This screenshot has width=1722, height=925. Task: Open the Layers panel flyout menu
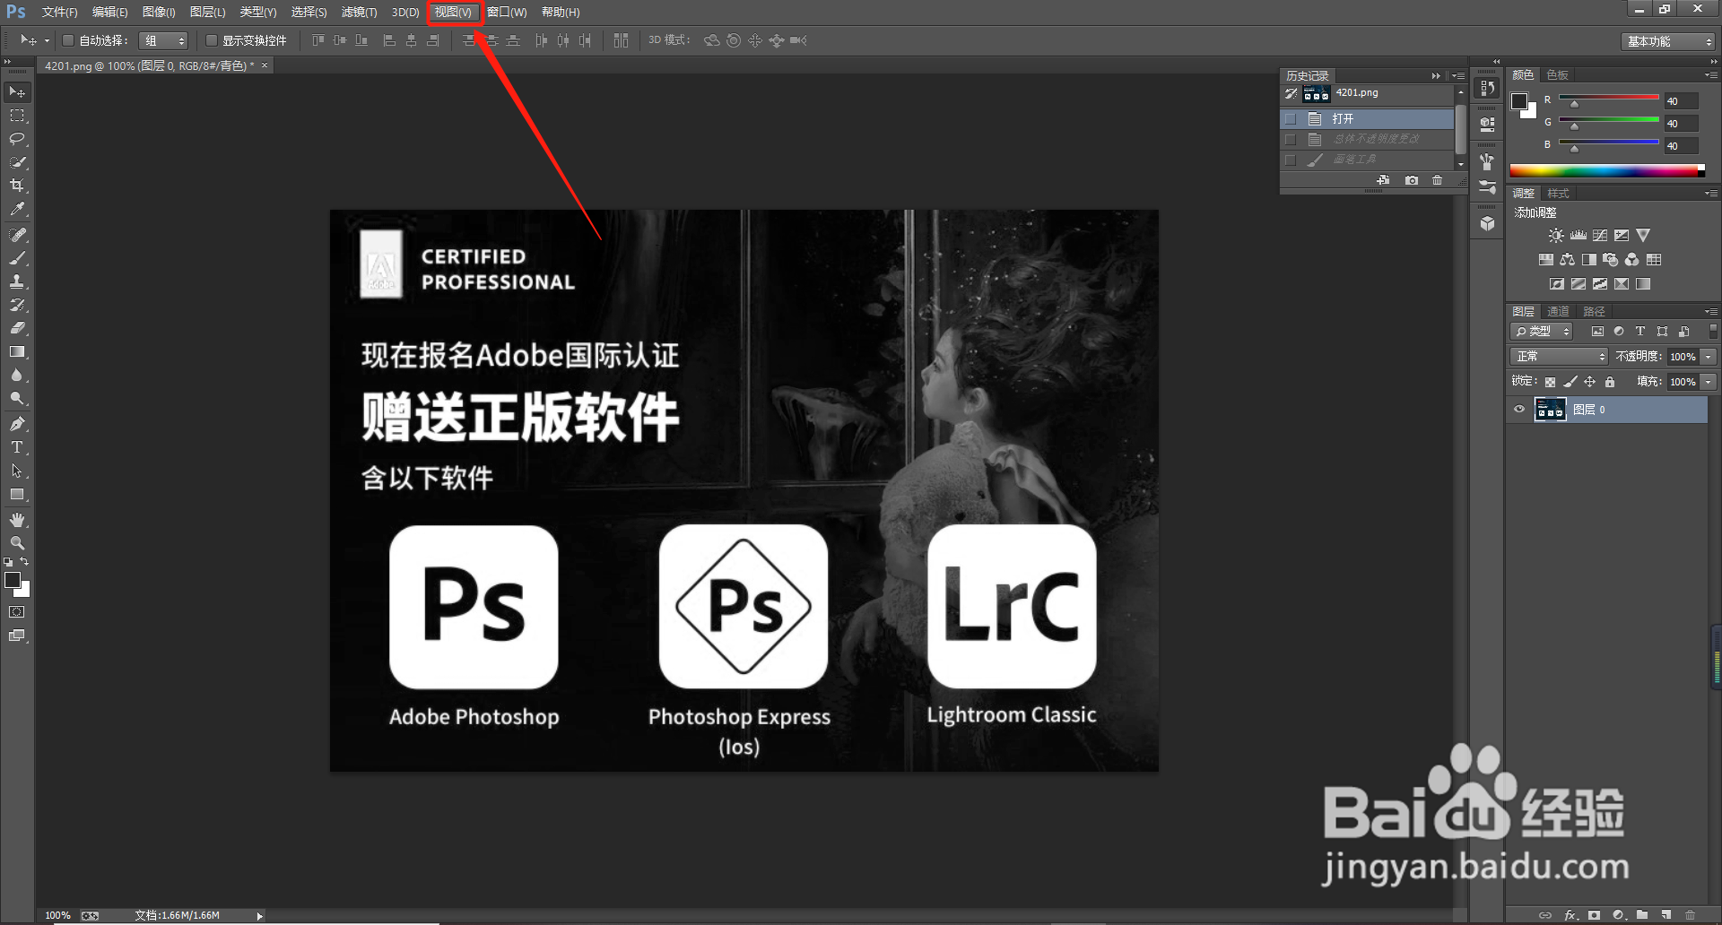coord(1711,311)
